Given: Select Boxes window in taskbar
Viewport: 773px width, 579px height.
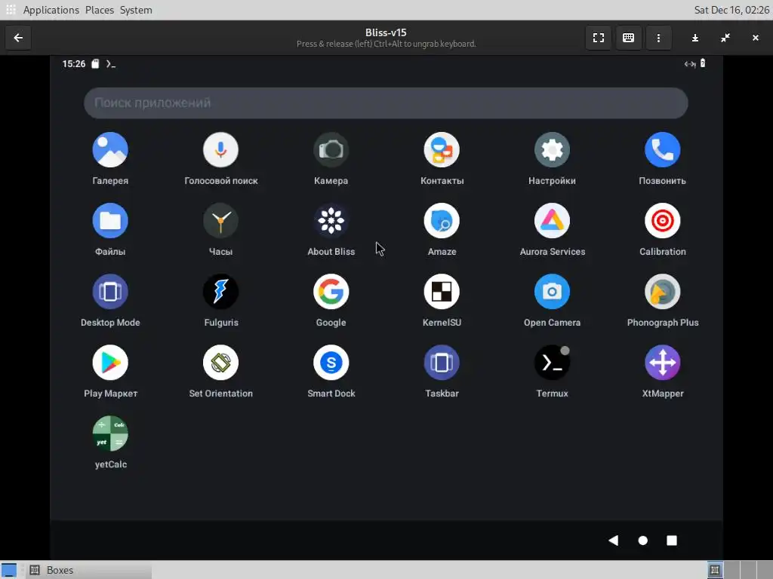Looking at the screenshot, I should [x=89, y=570].
